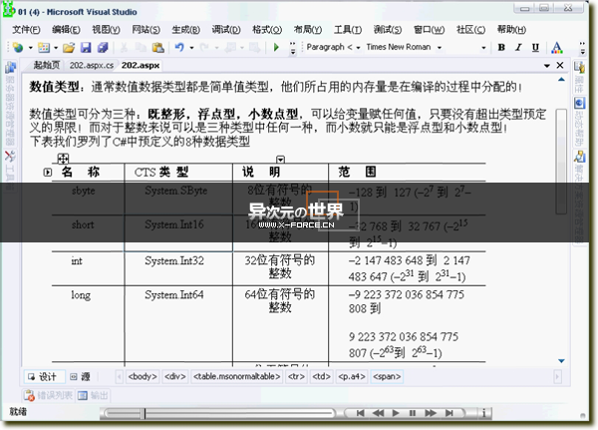Click the row selector arrow beside 名称
Screen dimensions: 598x430
tap(47, 173)
